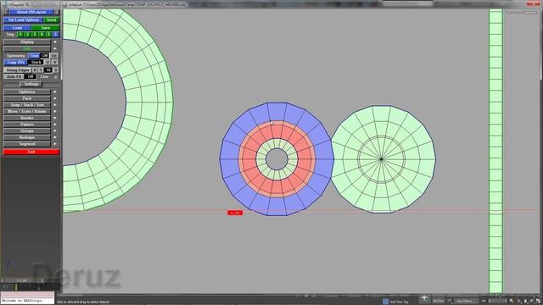Open the About UVLayout panel
This screenshot has height=305, width=543.
[31, 12]
